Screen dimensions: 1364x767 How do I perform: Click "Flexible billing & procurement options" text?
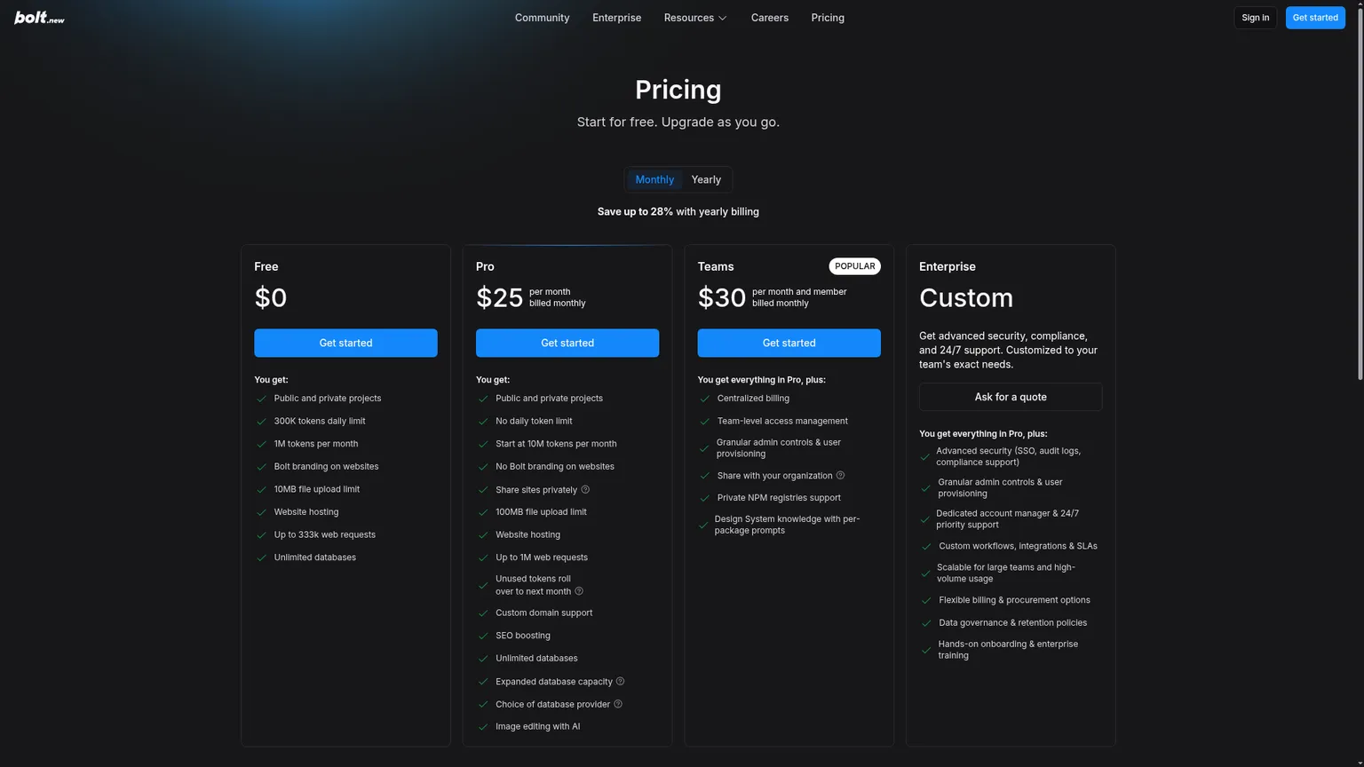click(x=1014, y=600)
